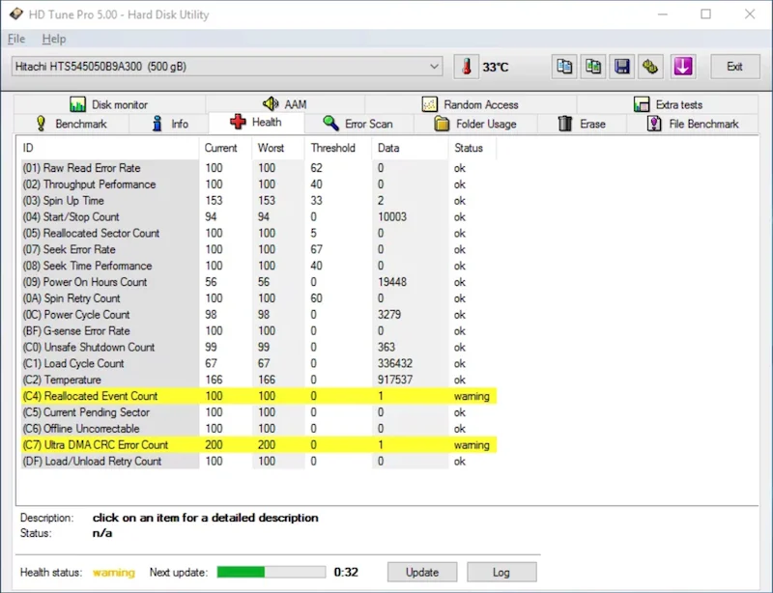
Task: Click the 10003 start/stop data value
Action: click(x=392, y=217)
